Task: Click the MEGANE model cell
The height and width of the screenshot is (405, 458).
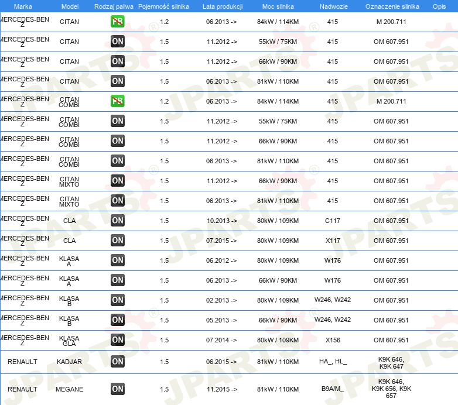Action: (x=69, y=389)
